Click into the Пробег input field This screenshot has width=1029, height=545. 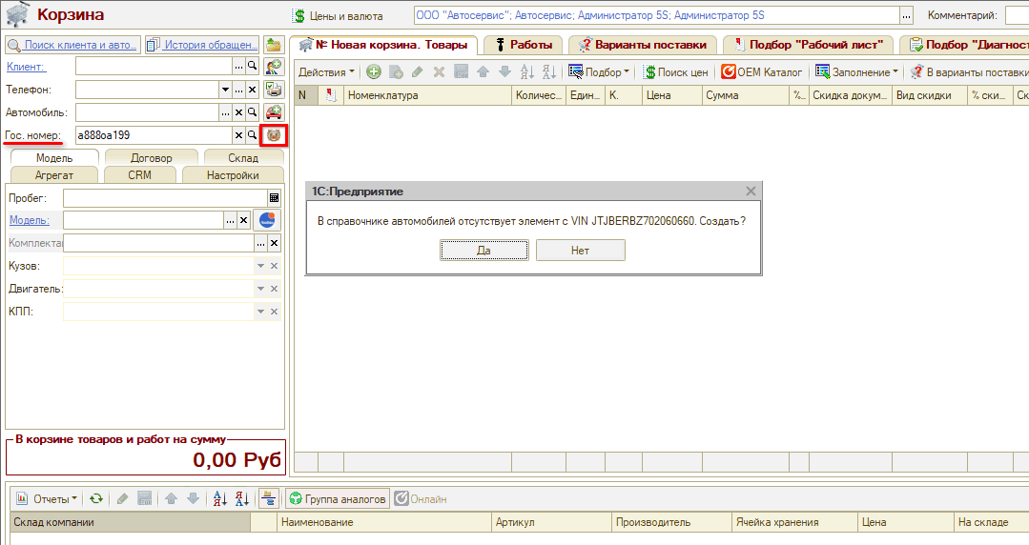[x=165, y=198]
